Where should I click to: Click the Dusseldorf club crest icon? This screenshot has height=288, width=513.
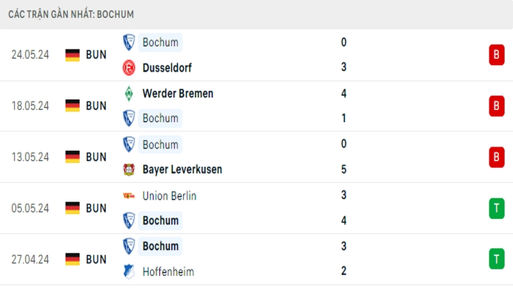pyautogui.click(x=129, y=68)
